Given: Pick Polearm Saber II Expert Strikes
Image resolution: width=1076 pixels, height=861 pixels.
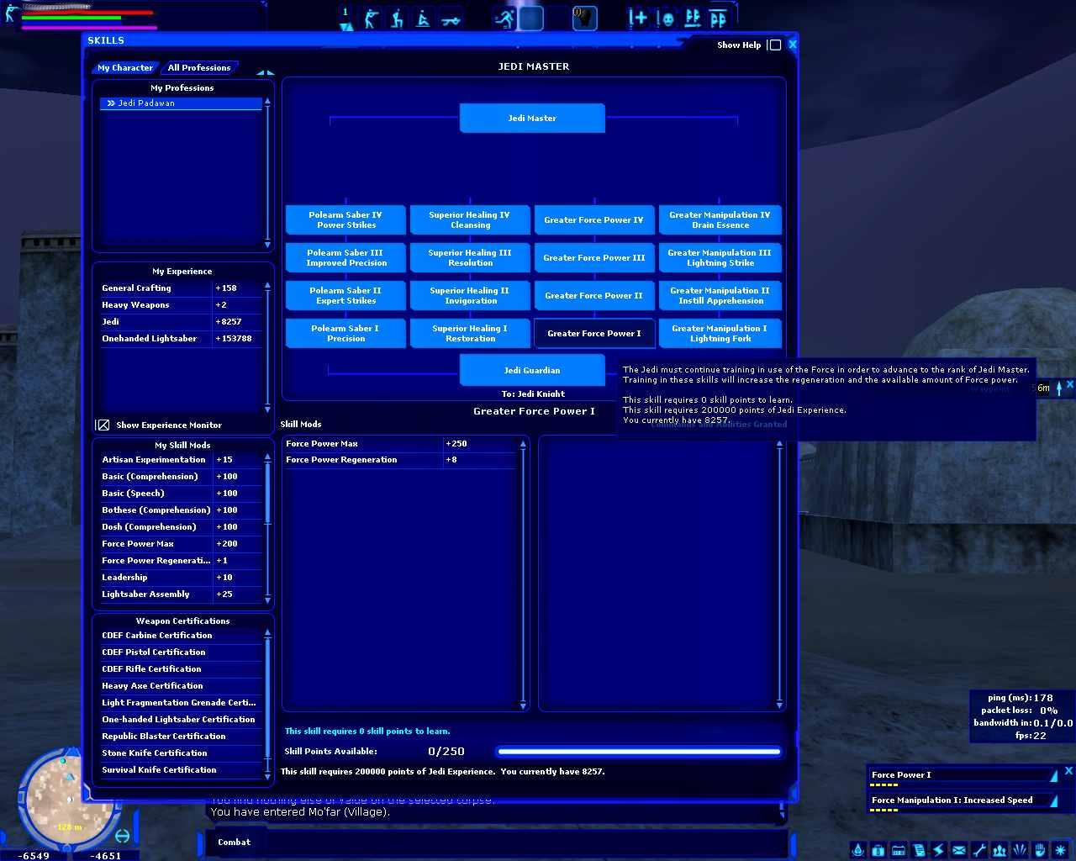Looking at the screenshot, I should (x=345, y=296).
